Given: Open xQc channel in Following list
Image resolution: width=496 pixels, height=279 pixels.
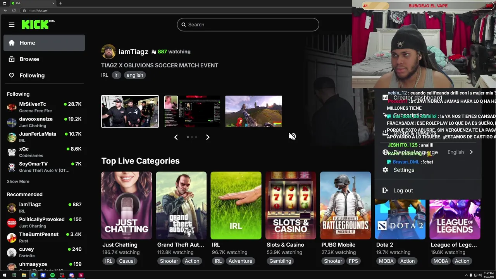Looking at the screenshot, I should (44, 152).
